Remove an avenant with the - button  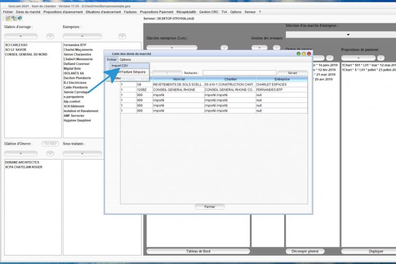277,48
